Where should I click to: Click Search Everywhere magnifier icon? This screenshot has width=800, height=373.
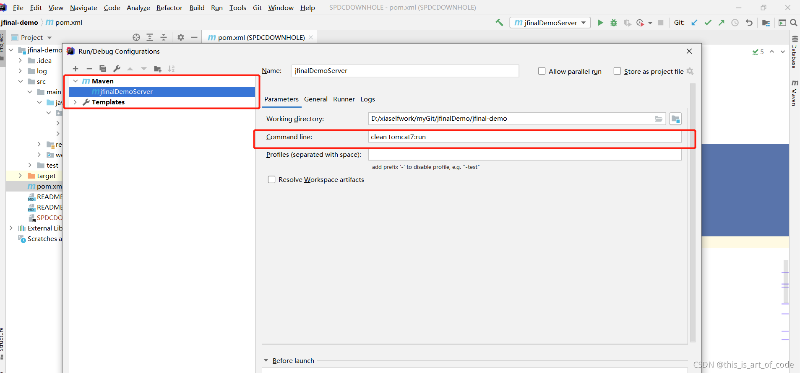coord(794,23)
